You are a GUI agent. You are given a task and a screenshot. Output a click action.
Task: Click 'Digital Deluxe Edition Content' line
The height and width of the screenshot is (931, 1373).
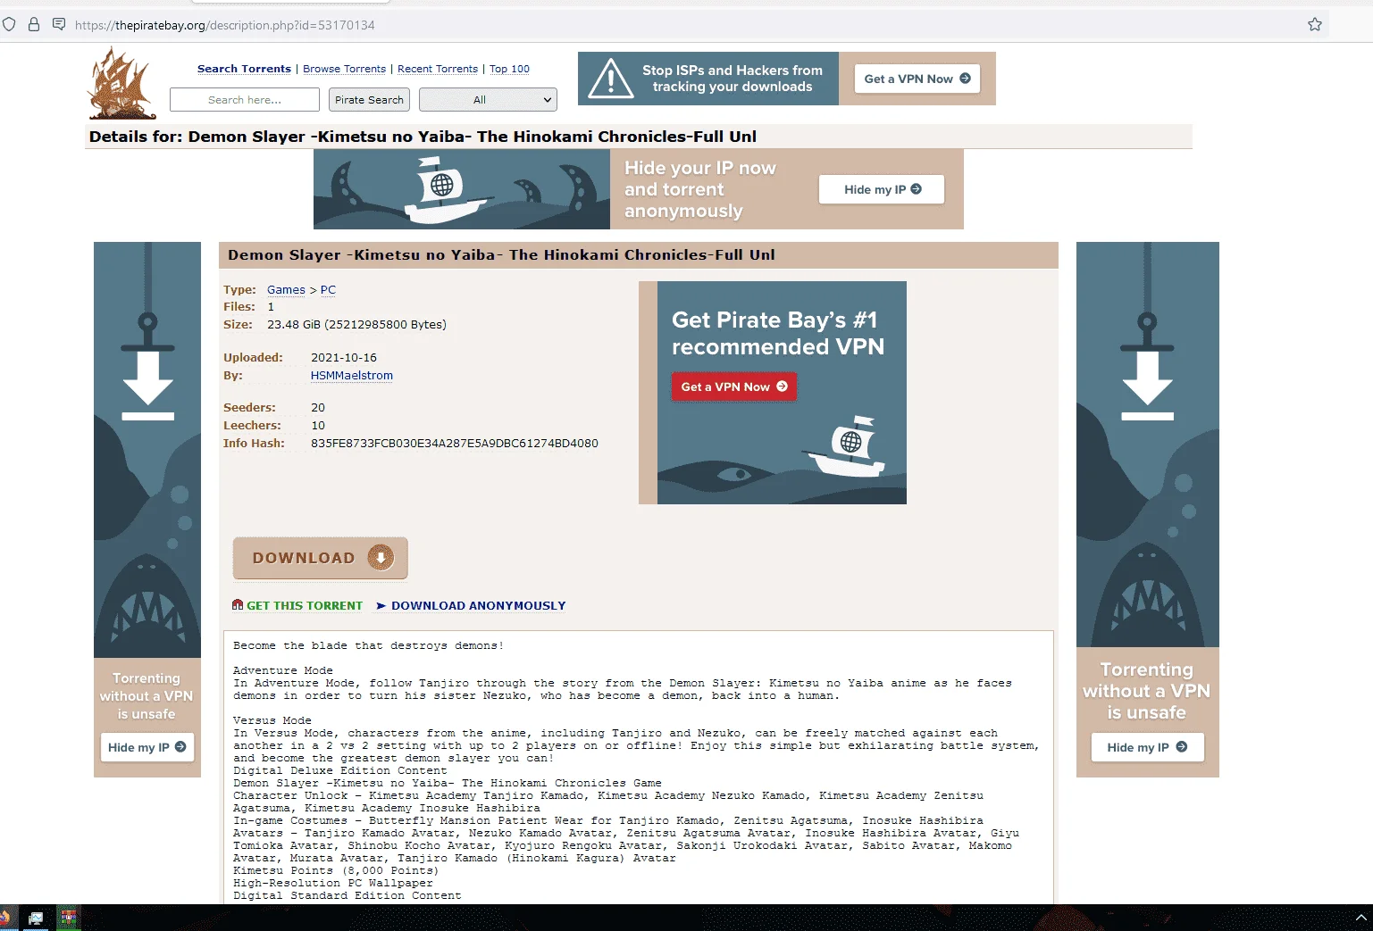pyautogui.click(x=339, y=770)
